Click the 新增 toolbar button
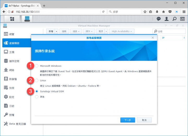 (51, 31)
